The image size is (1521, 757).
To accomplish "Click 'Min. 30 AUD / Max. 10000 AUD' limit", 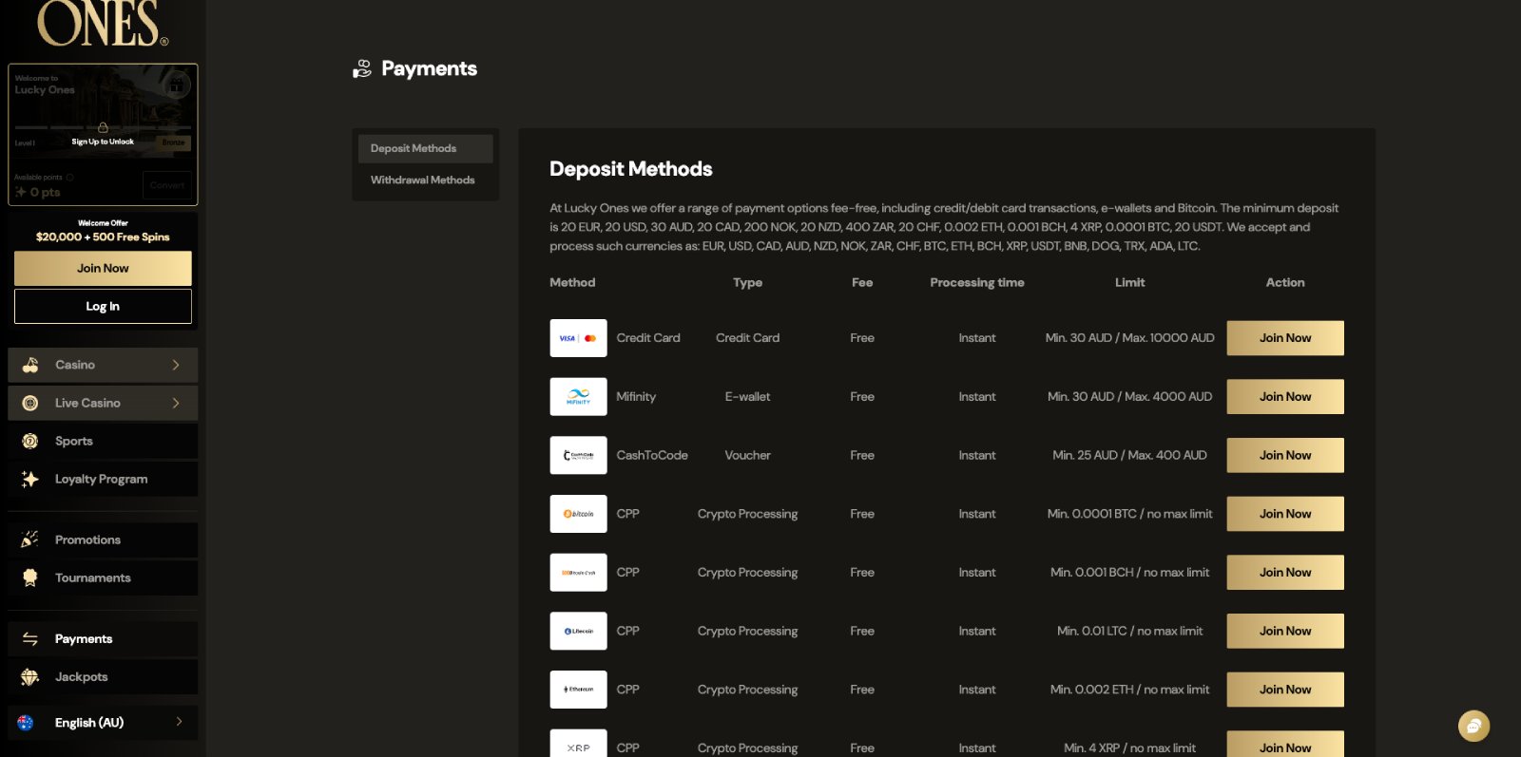I will 1129,338.
